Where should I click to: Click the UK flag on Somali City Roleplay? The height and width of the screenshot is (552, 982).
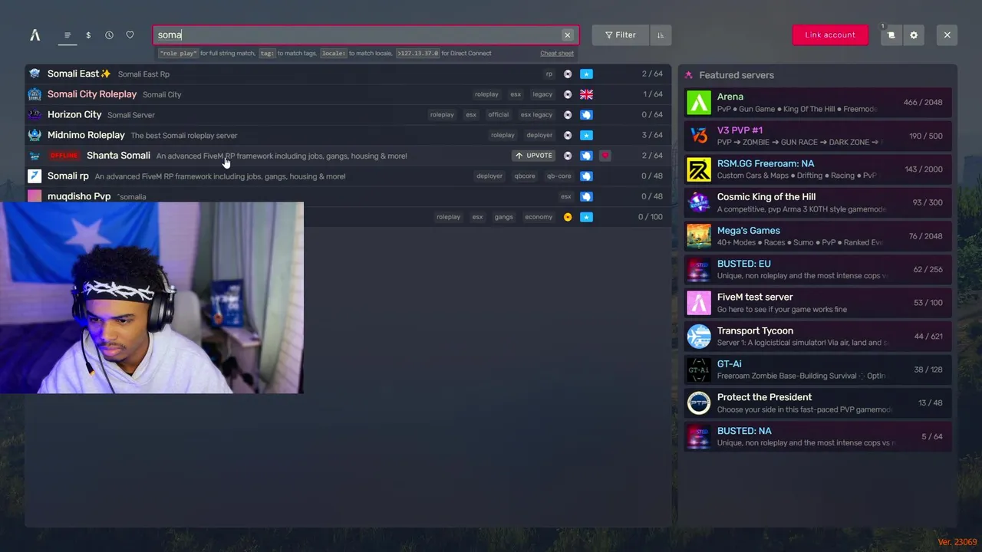586,94
